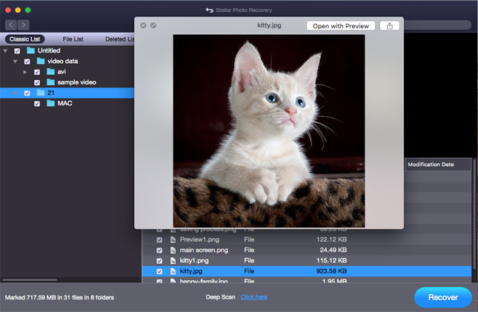Sort by Modification Date column header
478x312 pixels.
click(x=437, y=165)
